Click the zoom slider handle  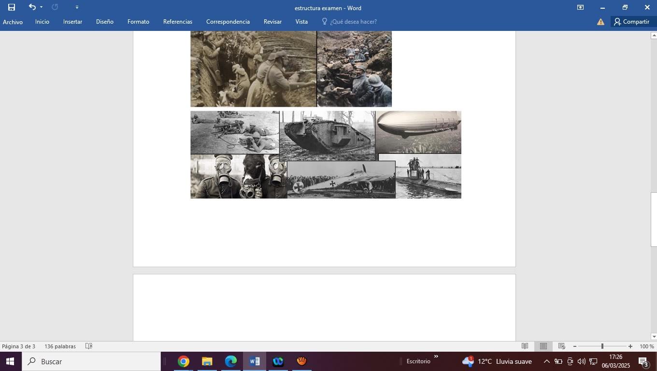pyautogui.click(x=602, y=346)
